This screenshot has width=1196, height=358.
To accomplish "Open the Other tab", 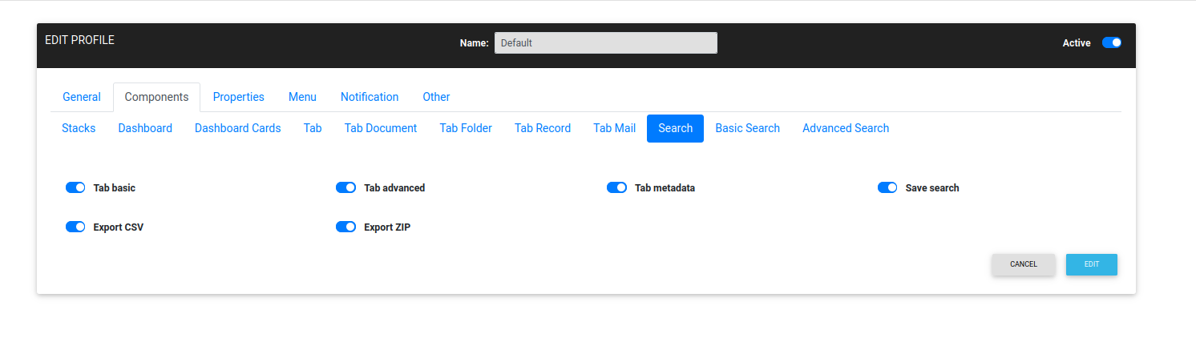I will click(x=436, y=97).
